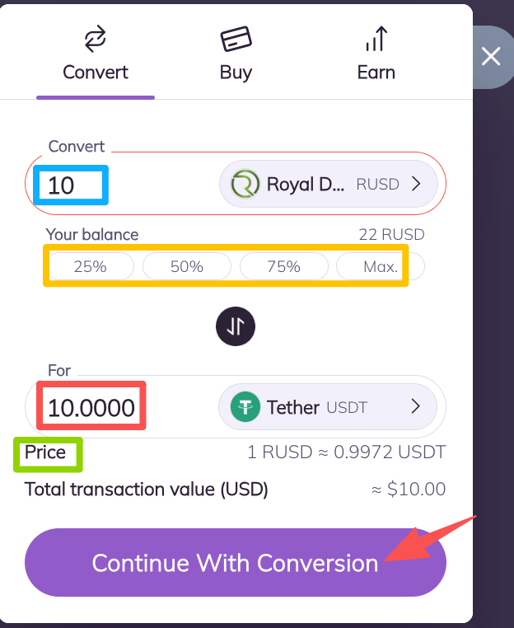Screen dimensions: 514x628
Task: Select 50% of your balance
Action: point(187,267)
